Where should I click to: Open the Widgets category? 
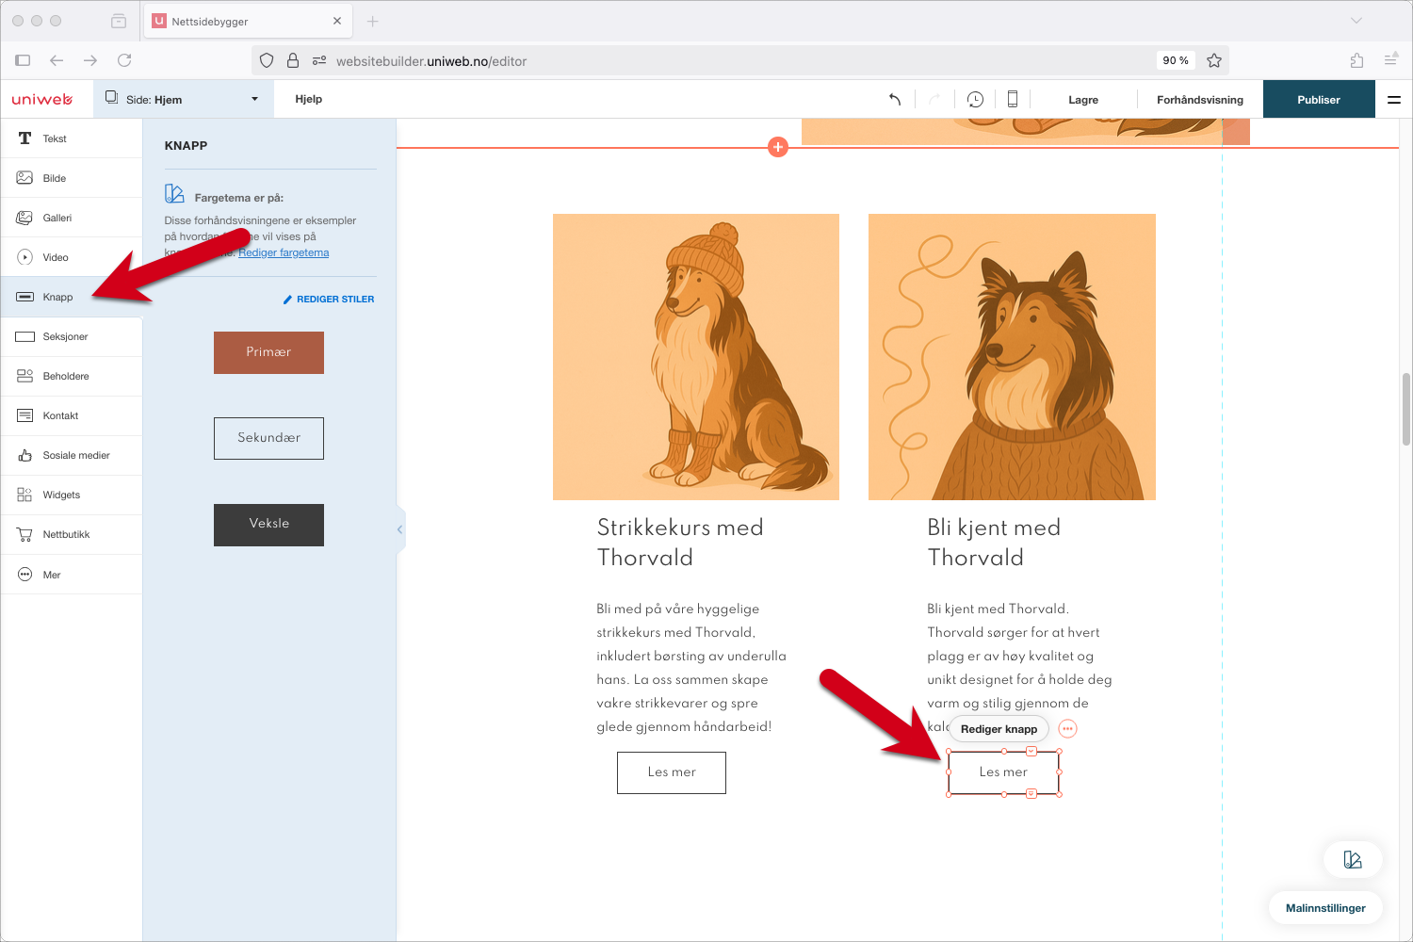(72, 495)
